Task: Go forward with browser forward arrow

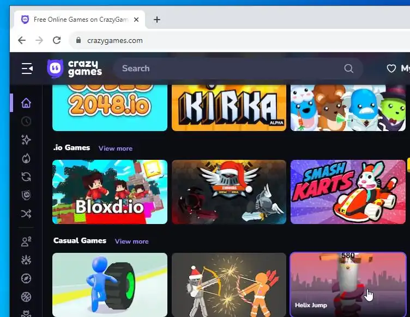Action: [39, 40]
